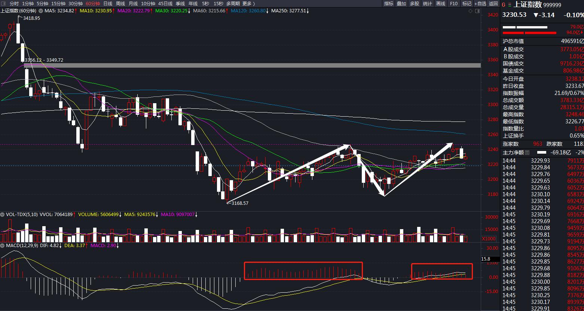Open the F10 company info
Screen dimensions: 584x311
453,4
